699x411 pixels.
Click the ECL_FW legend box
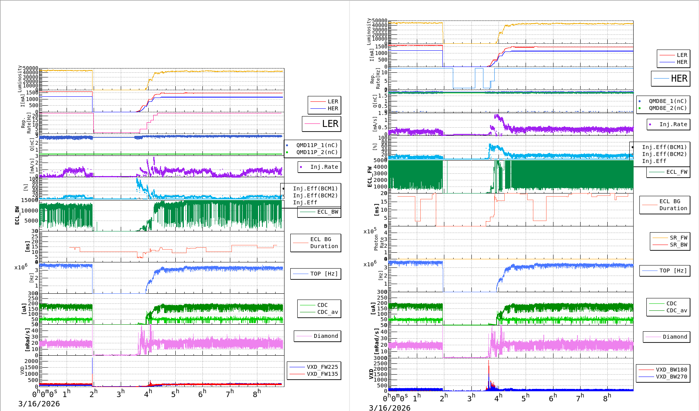668,172
